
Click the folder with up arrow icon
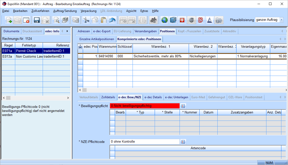219,20
